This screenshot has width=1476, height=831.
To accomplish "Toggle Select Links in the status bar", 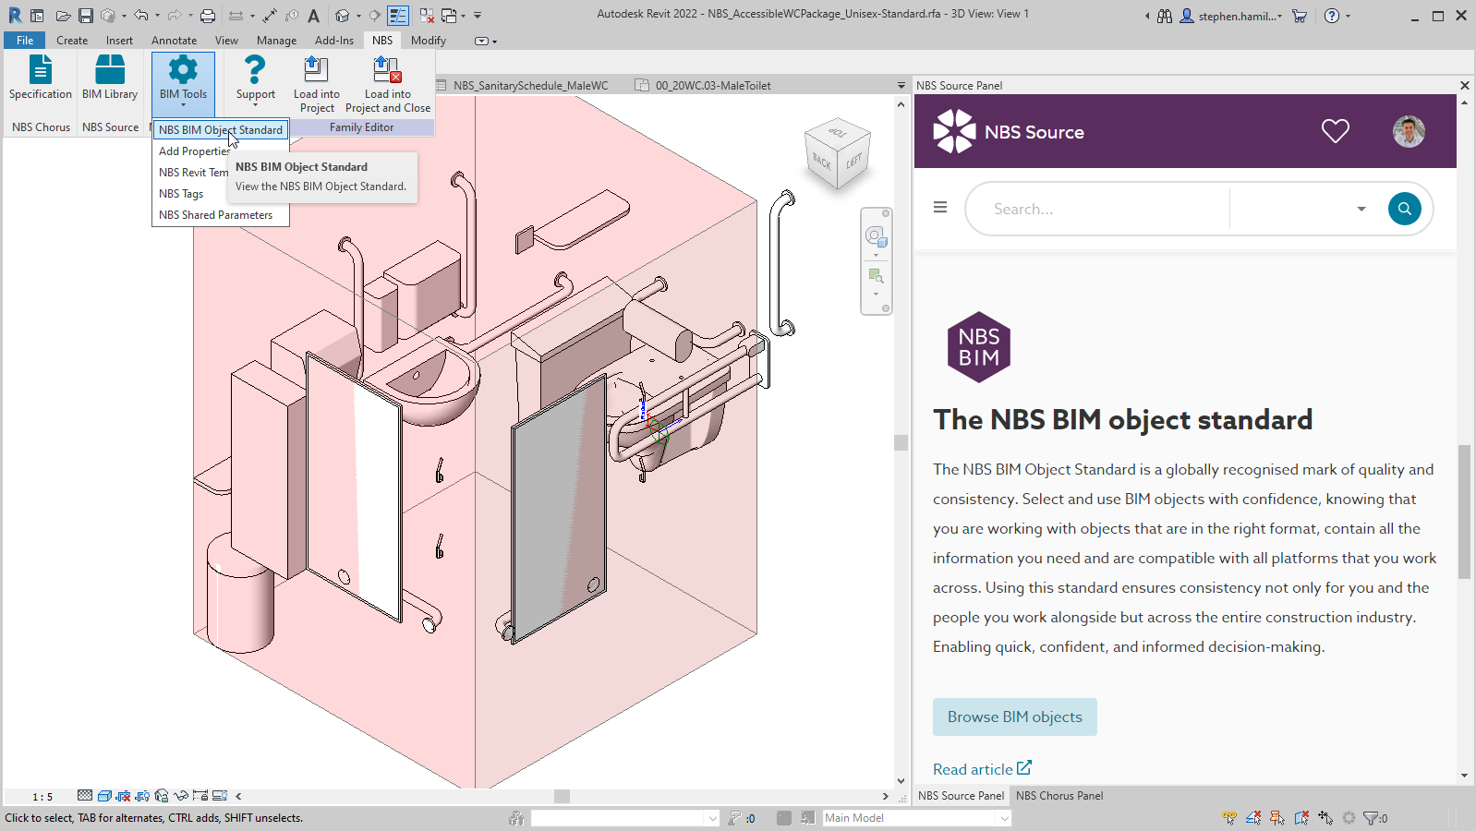I will coord(1229,818).
